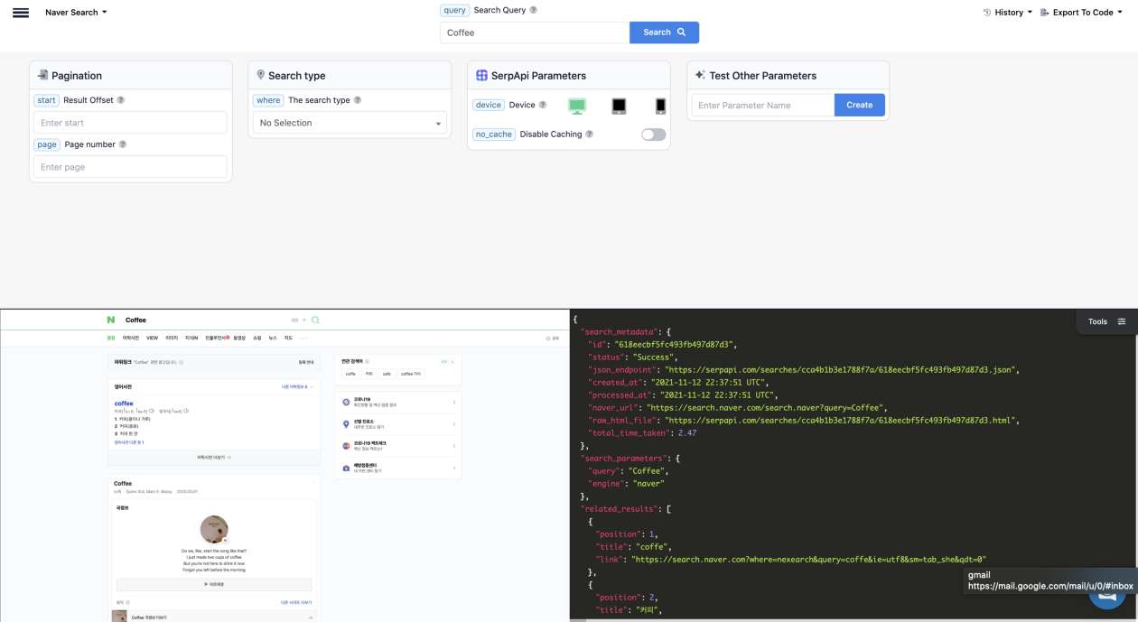
Task: Click the no_cache parameter tag
Action: click(x=494, y=135)
